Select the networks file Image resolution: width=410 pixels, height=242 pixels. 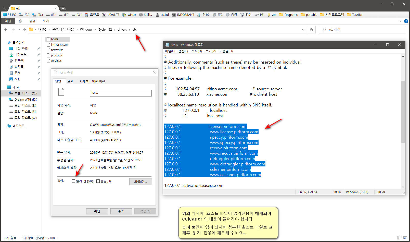[55, 50]
